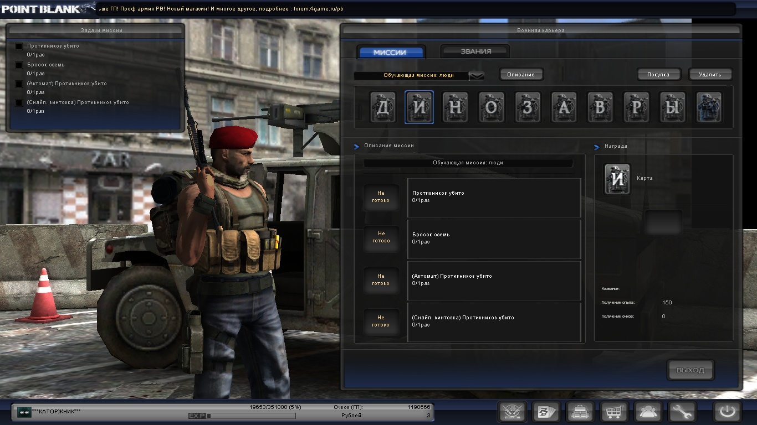Select the mission card with letter Ы

pyautogui.click(x=672, y=107)
